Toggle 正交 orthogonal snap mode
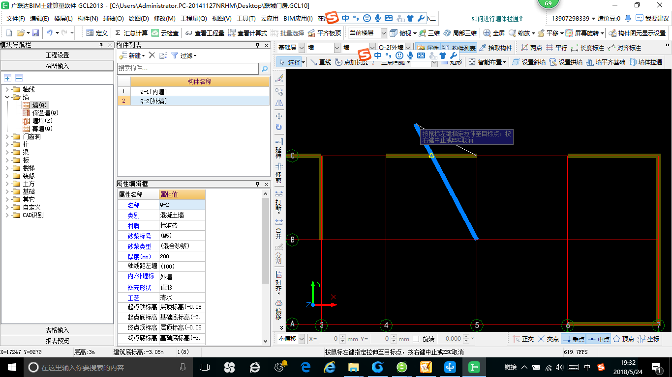 [x=523, y=339]
